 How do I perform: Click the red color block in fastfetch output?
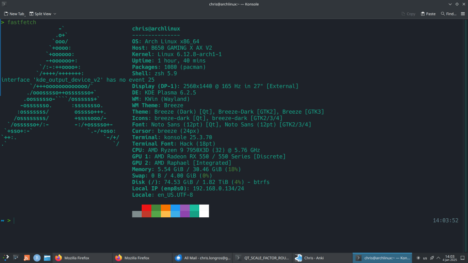click(146, 208)
